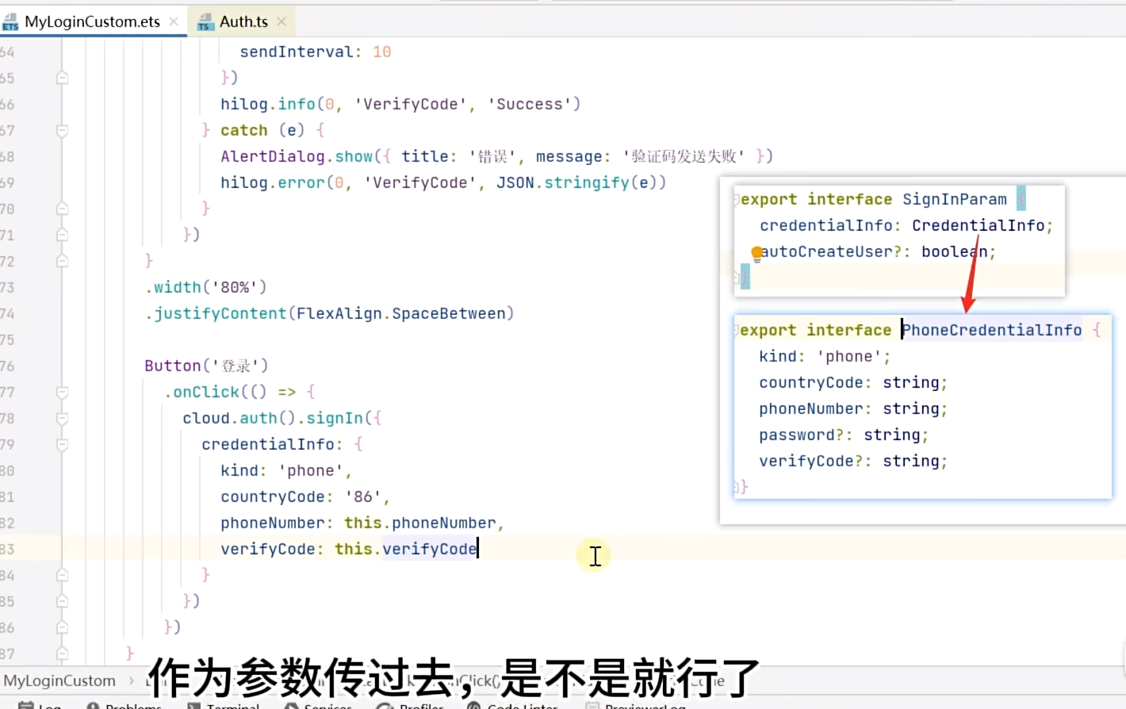
Task: Open the Profiler tool window
Action: tap(411, 705)
